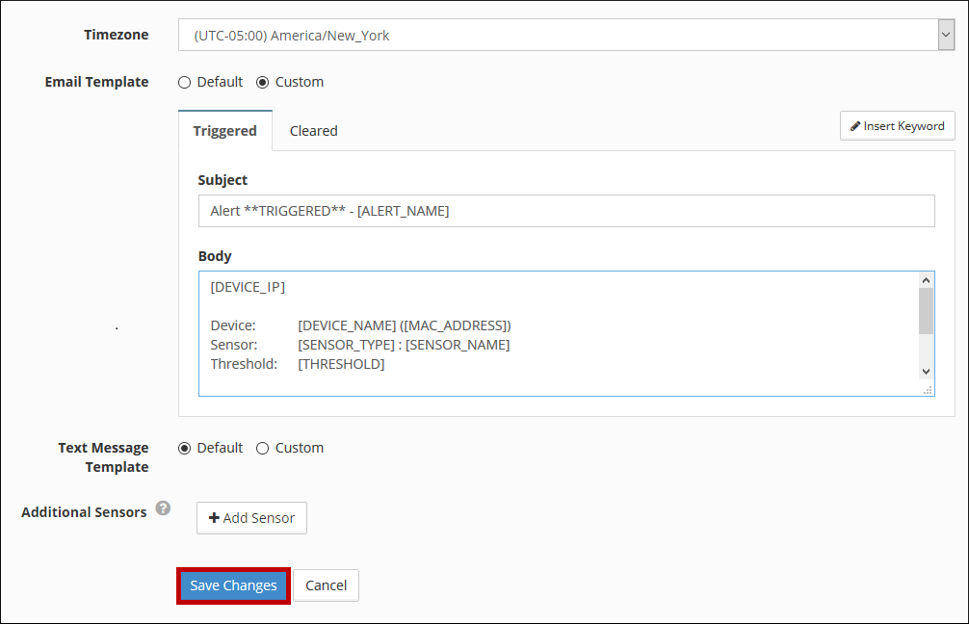Click the pencil icon on Insert Keyword

pos(855,126)
